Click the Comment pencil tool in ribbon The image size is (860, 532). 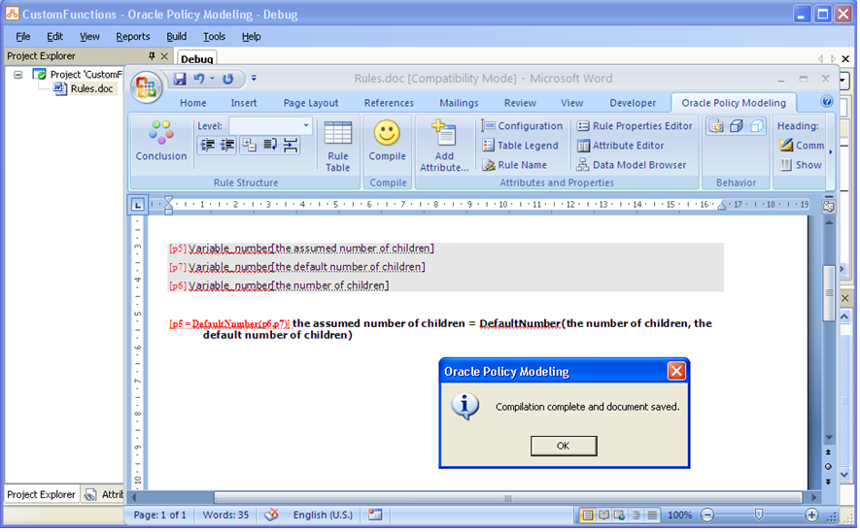tap(802, 146)
